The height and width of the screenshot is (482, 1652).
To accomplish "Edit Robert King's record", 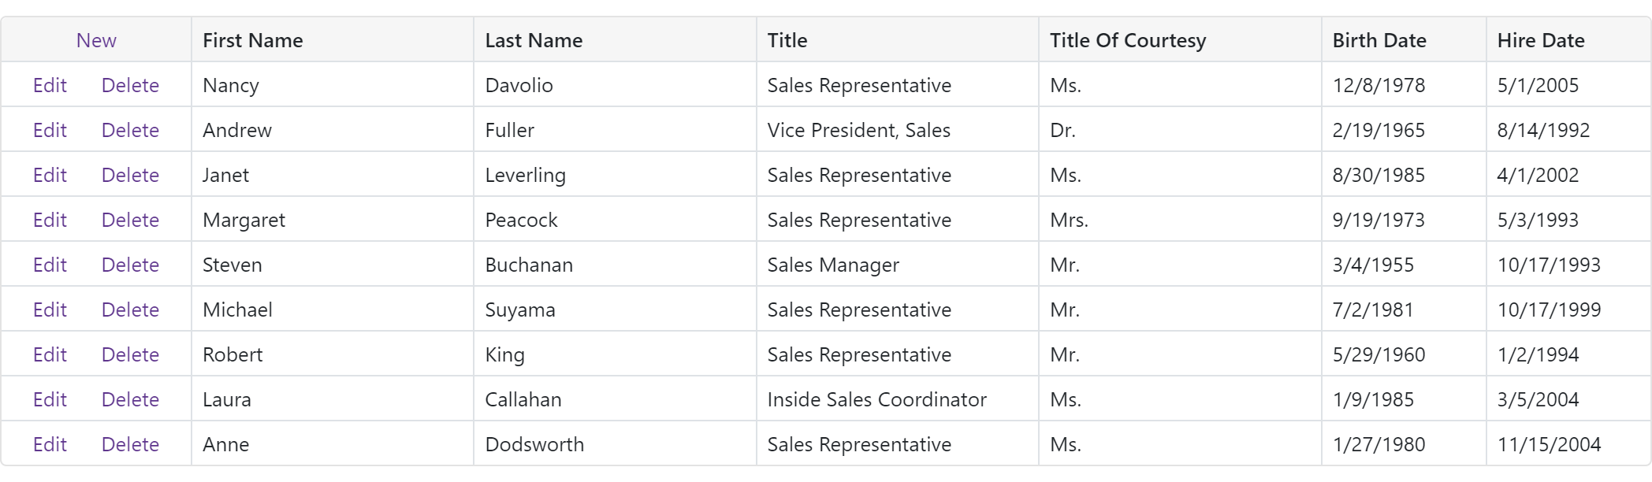I will point(50,354).
